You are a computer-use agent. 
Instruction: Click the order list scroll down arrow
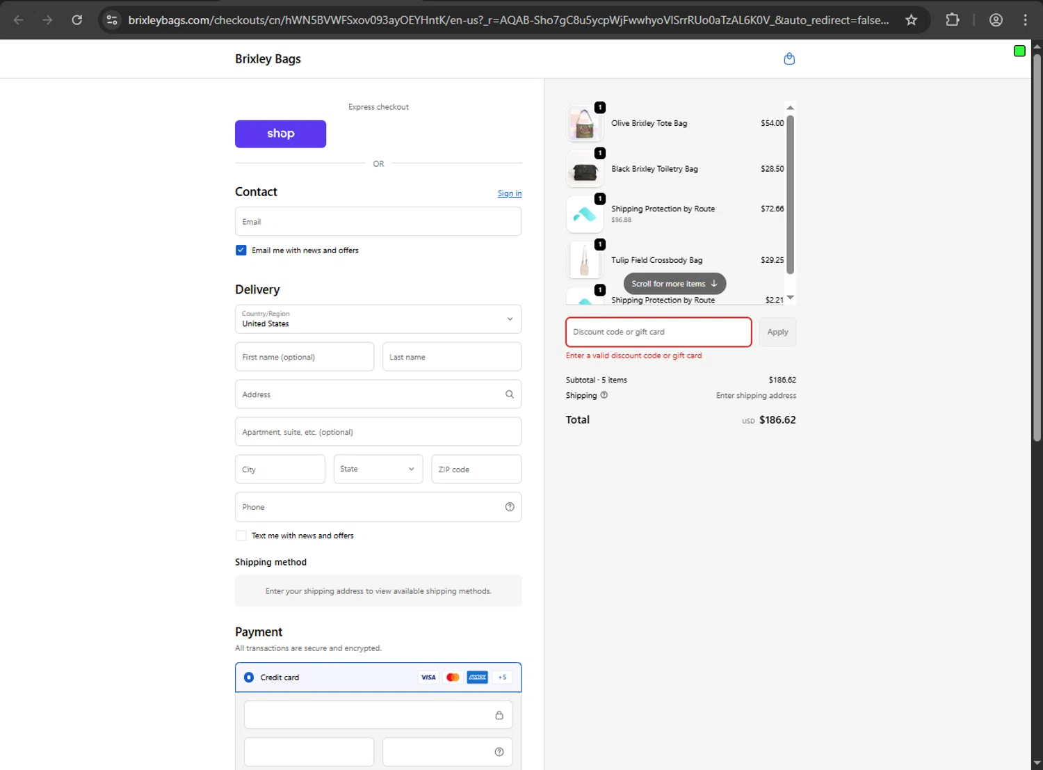pyautogui.click(x=790, y=298)
